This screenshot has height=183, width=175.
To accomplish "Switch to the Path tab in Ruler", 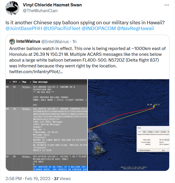I will click(144, 132).
